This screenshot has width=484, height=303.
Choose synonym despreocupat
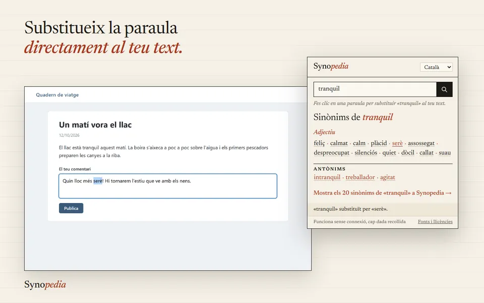point(332,153)
